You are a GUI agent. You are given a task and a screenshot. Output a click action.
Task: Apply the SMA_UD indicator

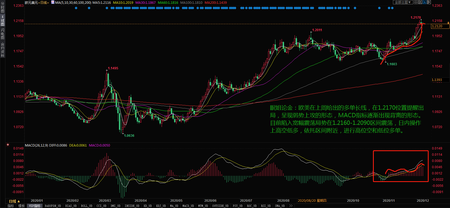[x=280, y=206]
